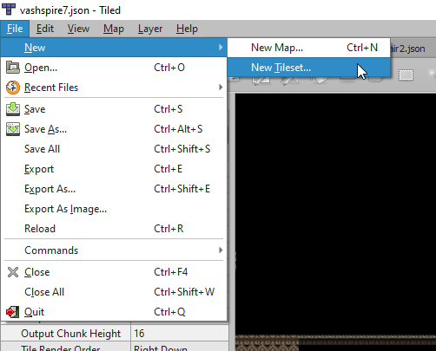Choose New Map... from submenu
Image resolution: width=436 pixels, height=351 pixels.
pyautogui.click(x=308, y=48)
